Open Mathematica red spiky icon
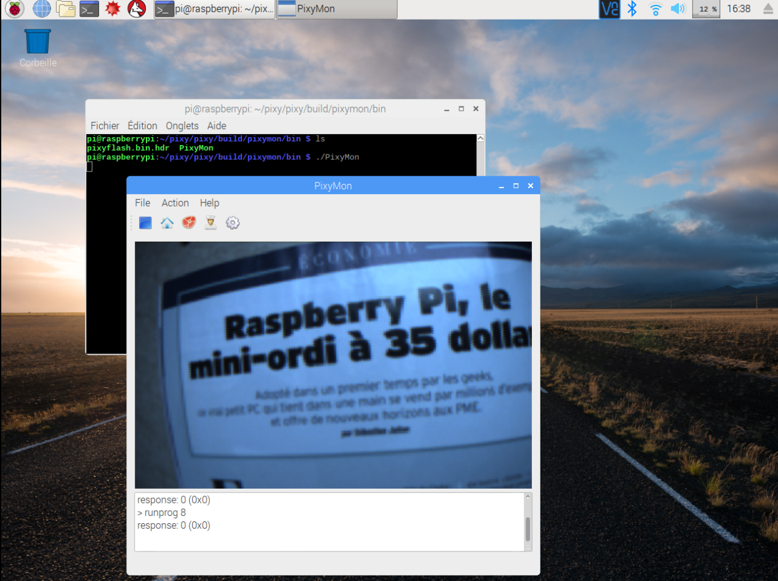The height and width of the screenshot is (581, 778). click(112, 9)
